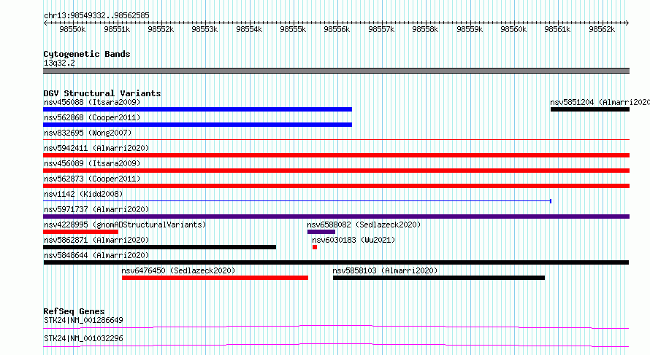650x355 pixels.
Task: Select the black bar under nsv5862871
Action: pyautogui.click(x=160, y=247)
